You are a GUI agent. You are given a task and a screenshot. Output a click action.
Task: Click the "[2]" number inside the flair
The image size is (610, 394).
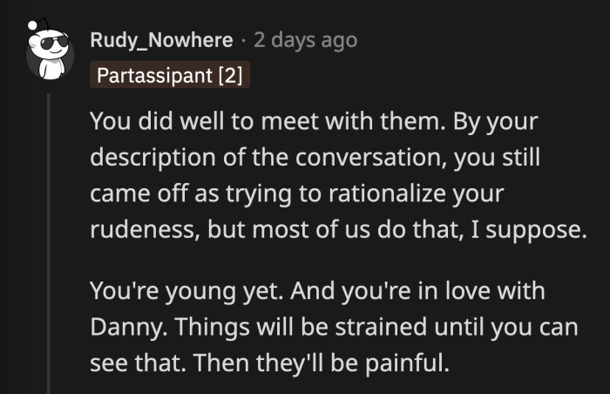point(230,75)
